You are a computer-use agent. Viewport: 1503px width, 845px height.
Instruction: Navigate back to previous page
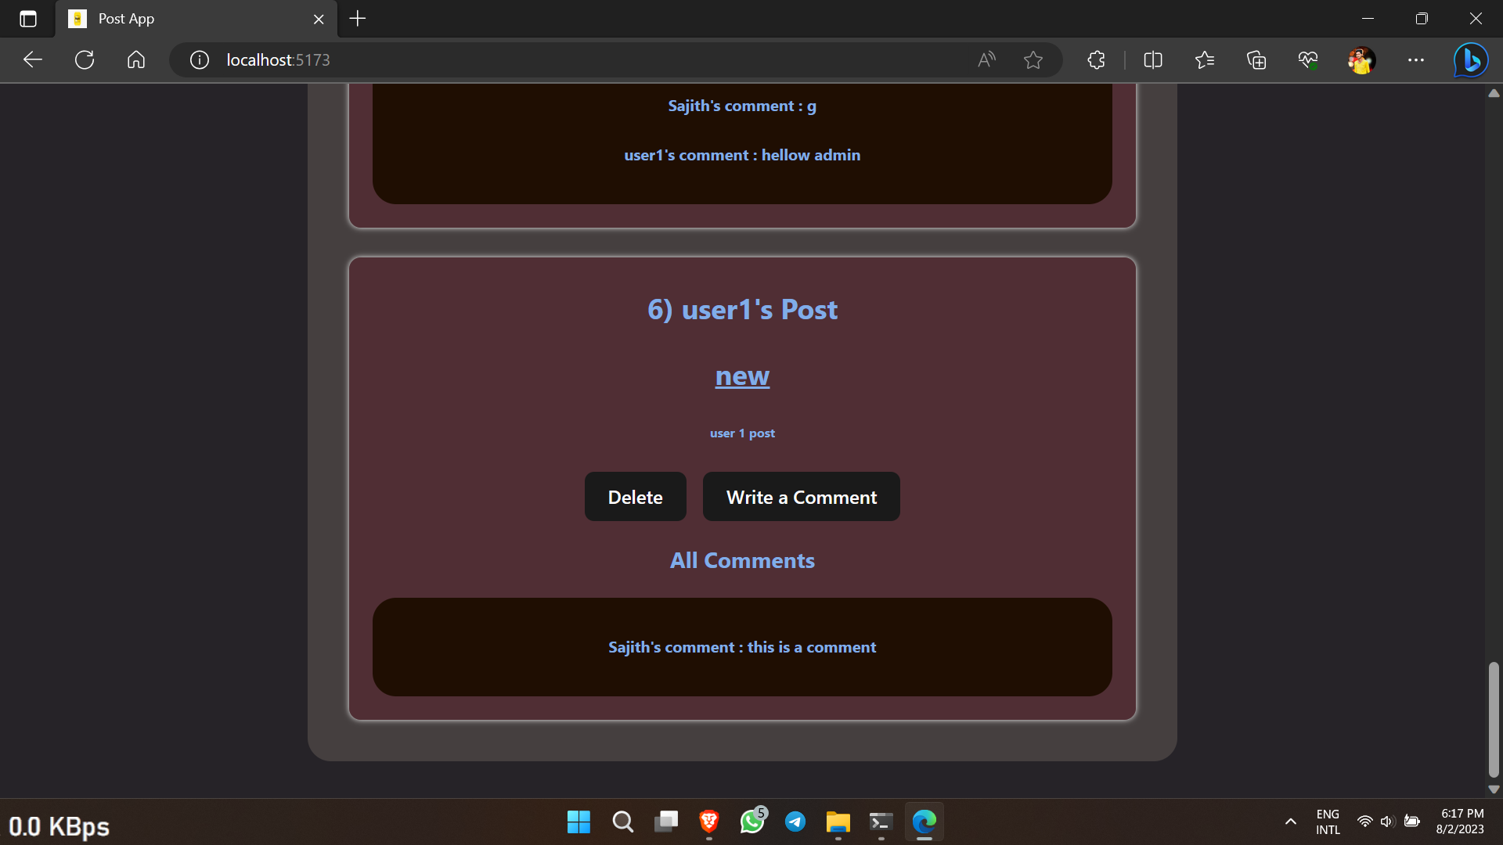click(31, 59)
